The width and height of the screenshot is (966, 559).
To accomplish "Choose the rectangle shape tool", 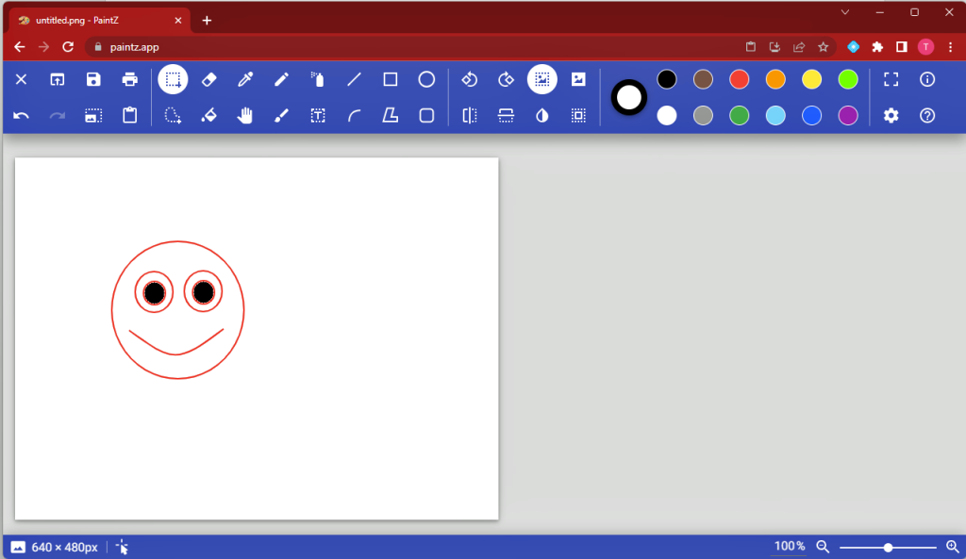I will (390, 79).
